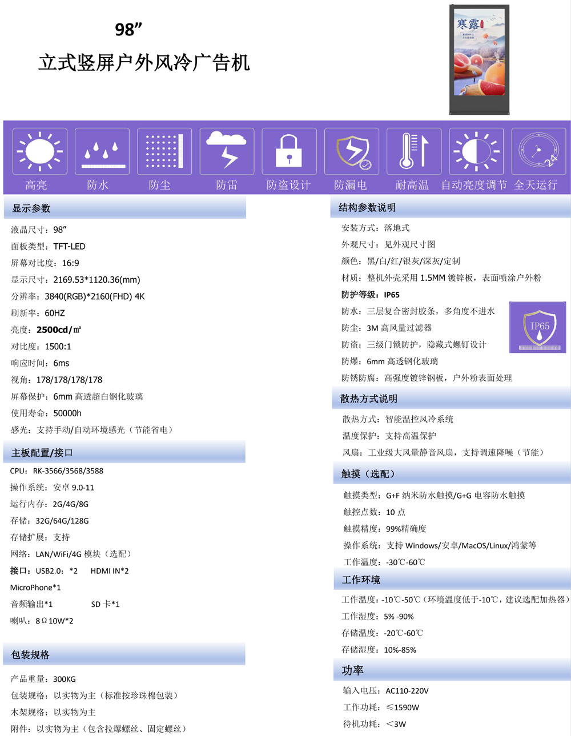Select the 防盗设计 anti-theft lock icon
Screen dimensions: 571x736
pyautogui.click(x=289, y=150)
